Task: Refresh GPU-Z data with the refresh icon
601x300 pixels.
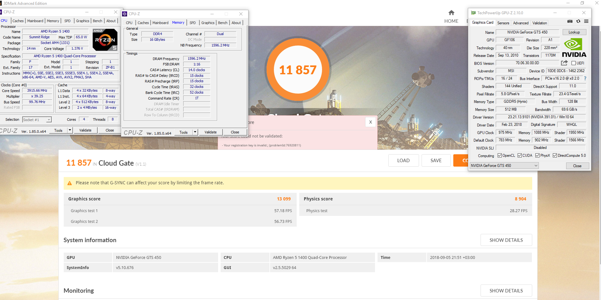Action: (578, 21)
